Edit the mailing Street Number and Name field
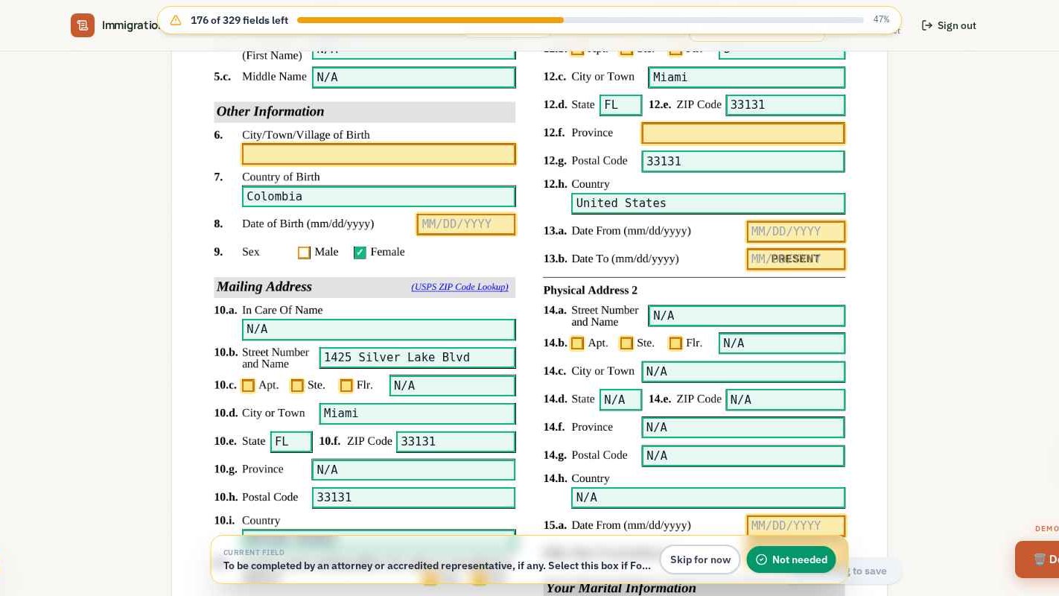The image size is (1059, 596). tap(417, 358)
